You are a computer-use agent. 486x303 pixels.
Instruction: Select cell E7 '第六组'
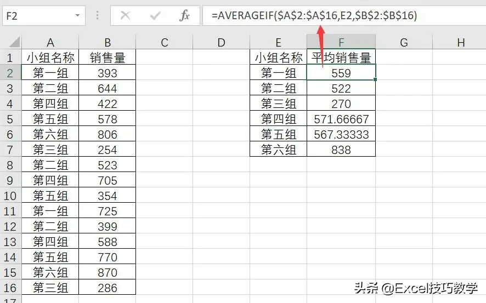pos(278,150)
